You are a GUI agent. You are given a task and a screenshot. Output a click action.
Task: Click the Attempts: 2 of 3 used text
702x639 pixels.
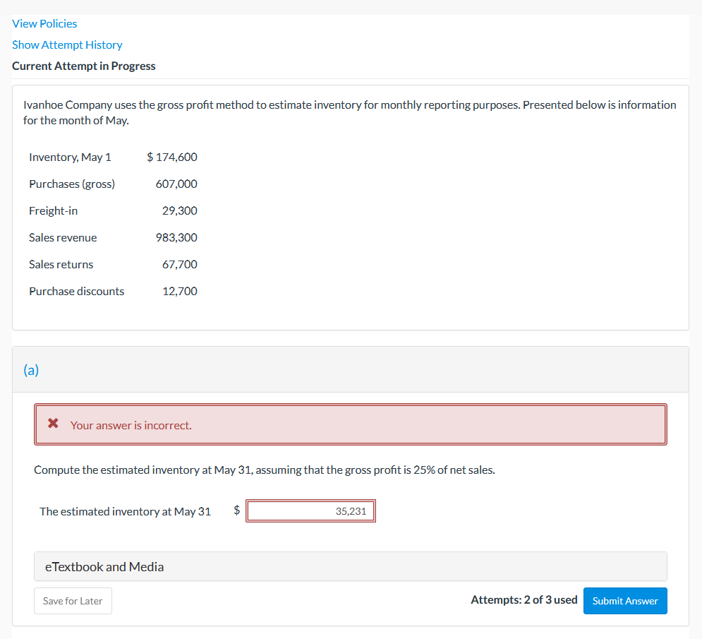pos(524,599)
